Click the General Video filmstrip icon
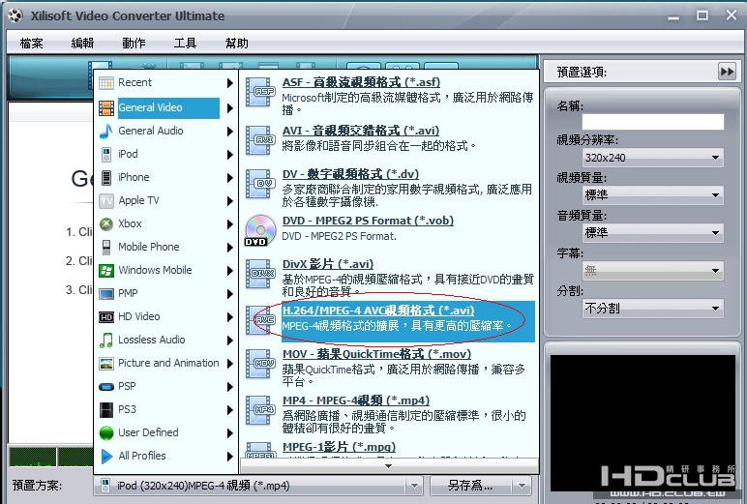This screenshot has width=747, height=504. pos(106,107)
